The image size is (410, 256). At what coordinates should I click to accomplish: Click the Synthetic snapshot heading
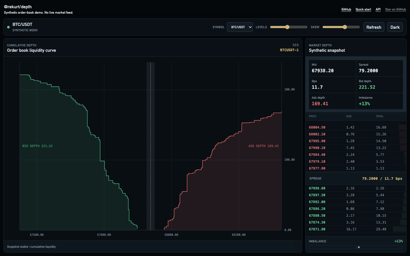click(327, 50)
